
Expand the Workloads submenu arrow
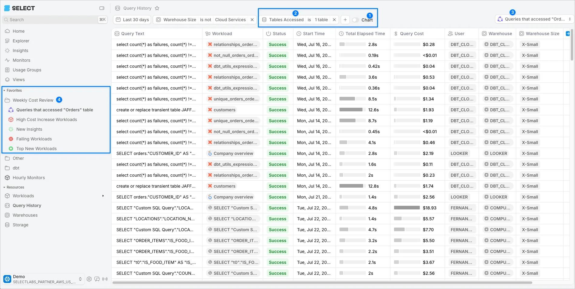[x=103, y=196]
